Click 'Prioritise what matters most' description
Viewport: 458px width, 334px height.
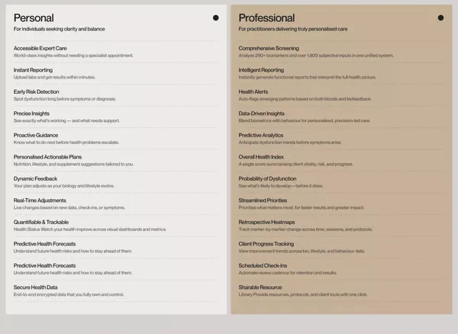click(x=302, y=207)
